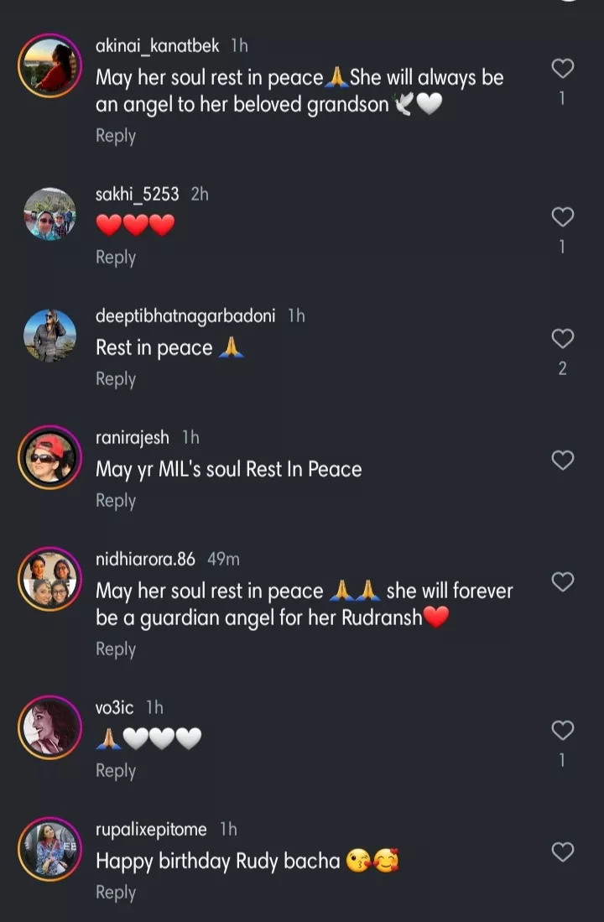Heart rupalixepitome's Happy birthday comment
The image size is (604, 922).
pyautogui.click(x=562, y=852)
